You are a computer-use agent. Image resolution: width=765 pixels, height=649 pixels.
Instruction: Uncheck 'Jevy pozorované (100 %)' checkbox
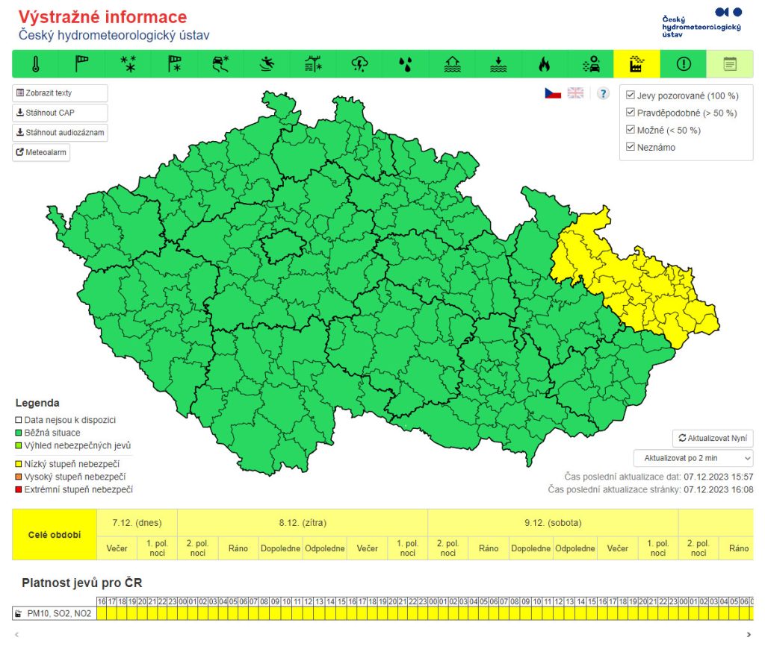click(631, 95)
